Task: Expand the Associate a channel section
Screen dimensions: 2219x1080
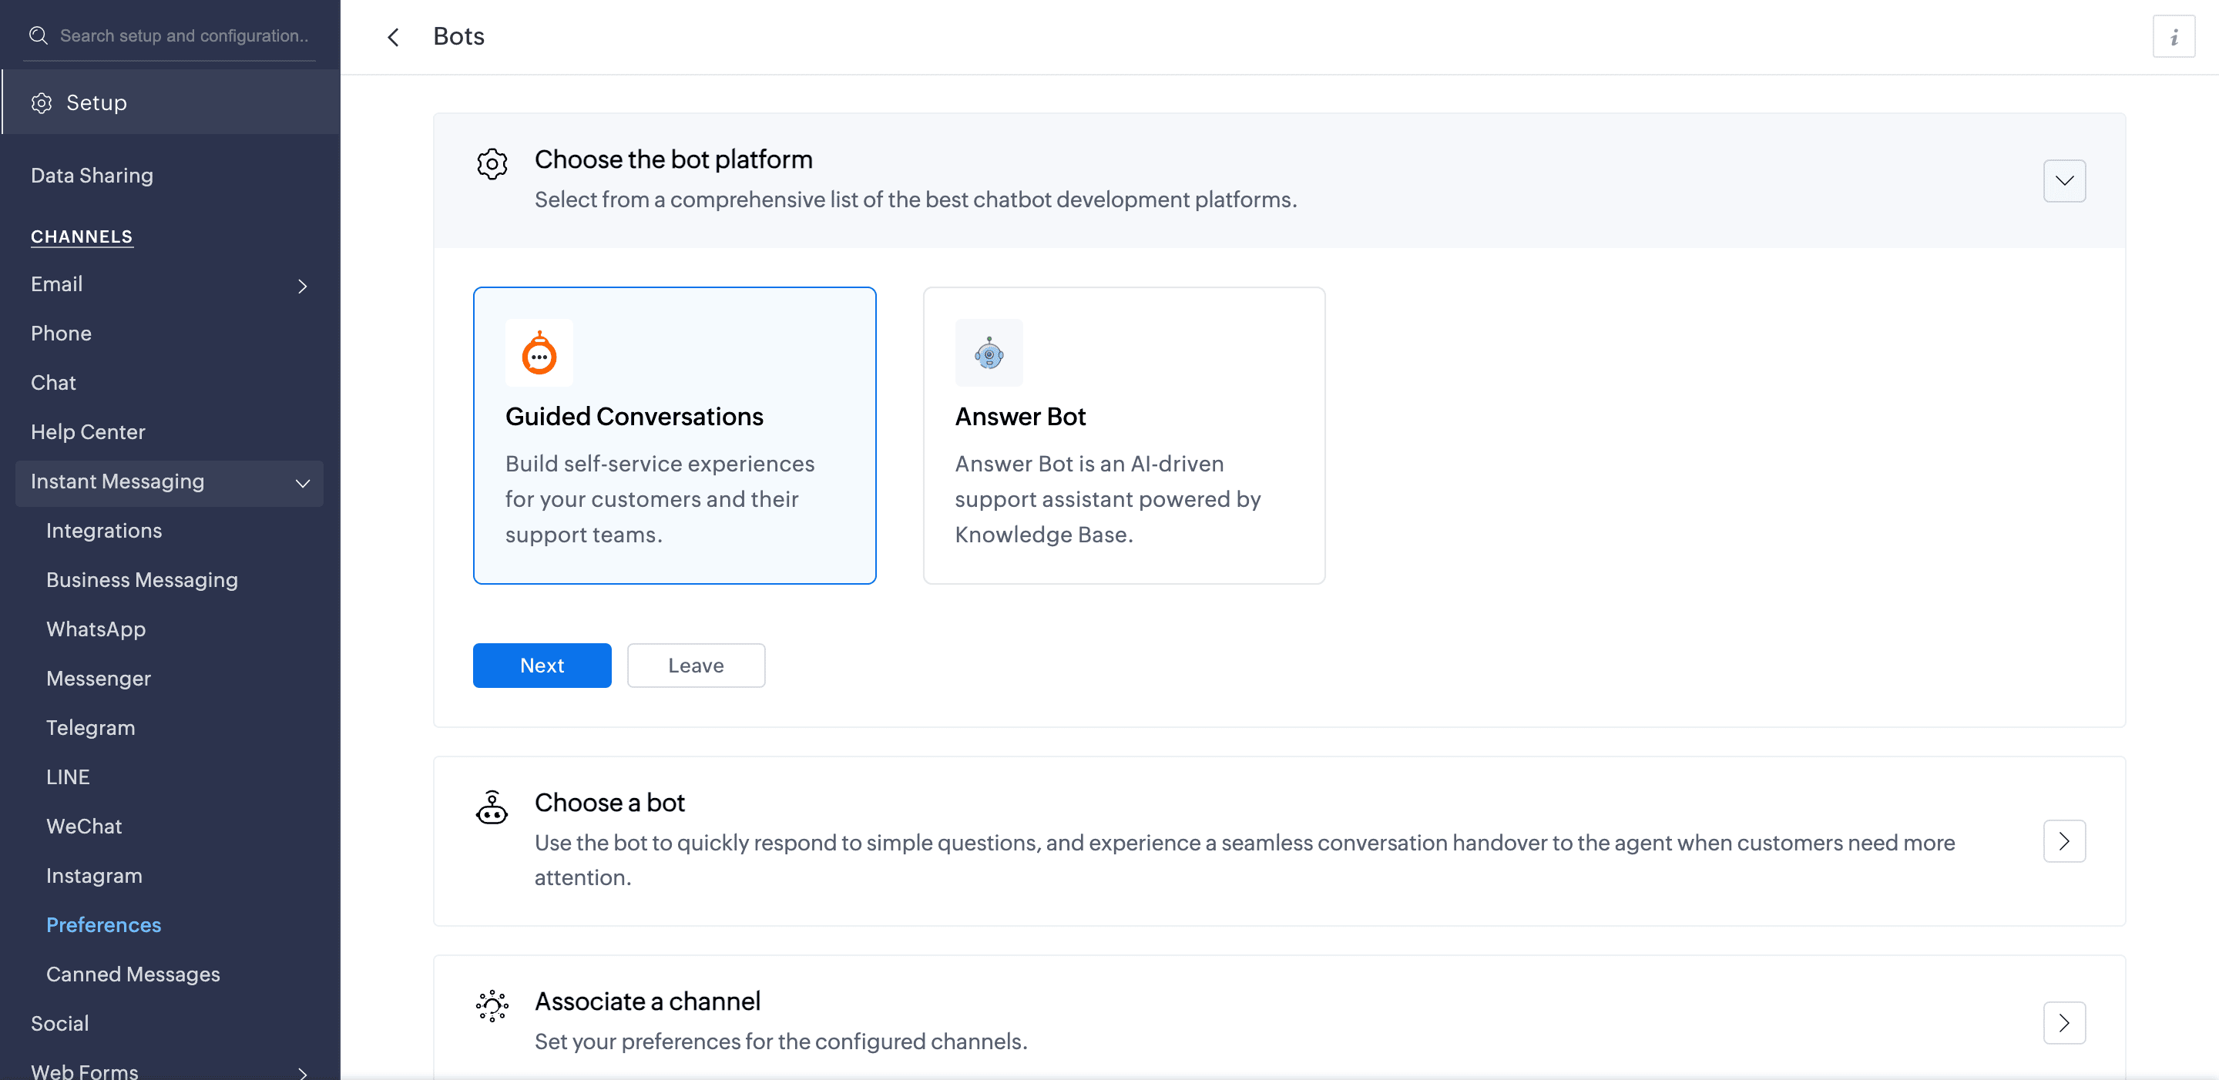Action: (x=2064, y=1022)
